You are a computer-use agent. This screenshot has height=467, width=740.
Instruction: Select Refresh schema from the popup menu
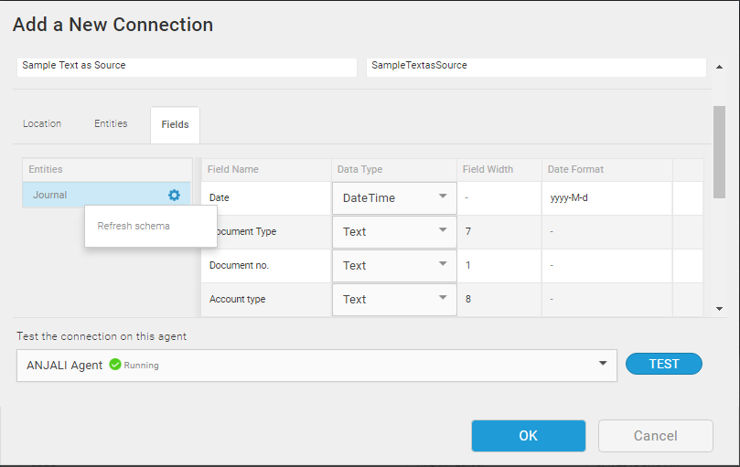134,226
